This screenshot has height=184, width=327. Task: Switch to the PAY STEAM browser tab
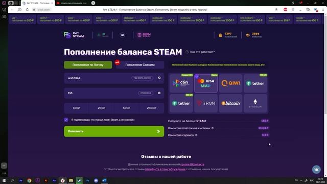tap(38, 3)
